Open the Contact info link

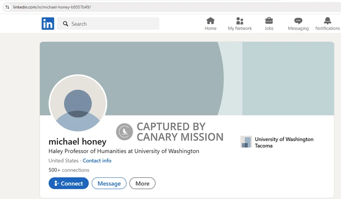97,161
